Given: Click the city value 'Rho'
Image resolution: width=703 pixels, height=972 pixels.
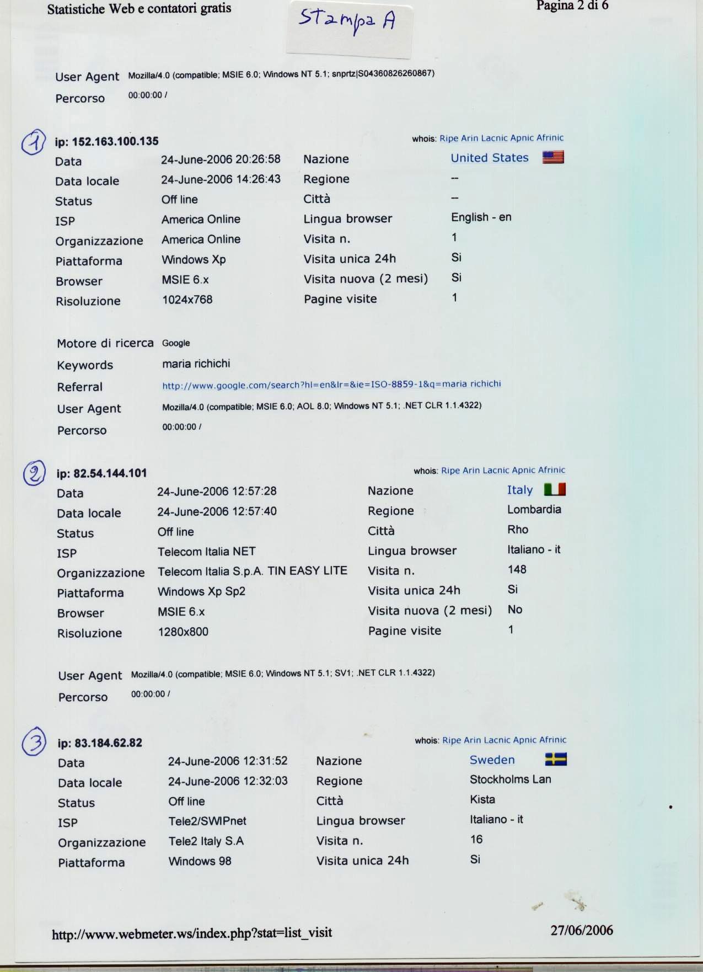Looking at the screenshot, I should click(x=518, y=530).
